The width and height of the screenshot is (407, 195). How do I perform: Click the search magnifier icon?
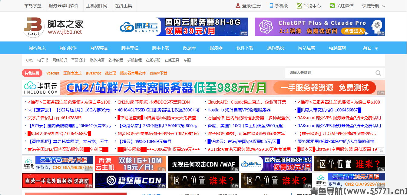pyautogui.click(x=378, y=73)
